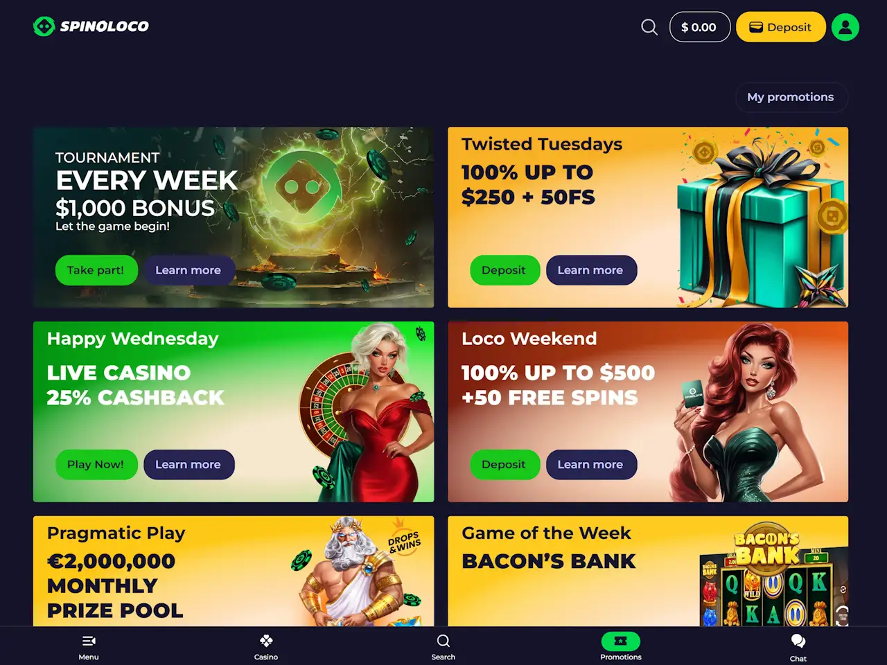Learn more about Happy Wednesday cashback
This screenshot has width=887, height=665.
[x=188, y=464]
